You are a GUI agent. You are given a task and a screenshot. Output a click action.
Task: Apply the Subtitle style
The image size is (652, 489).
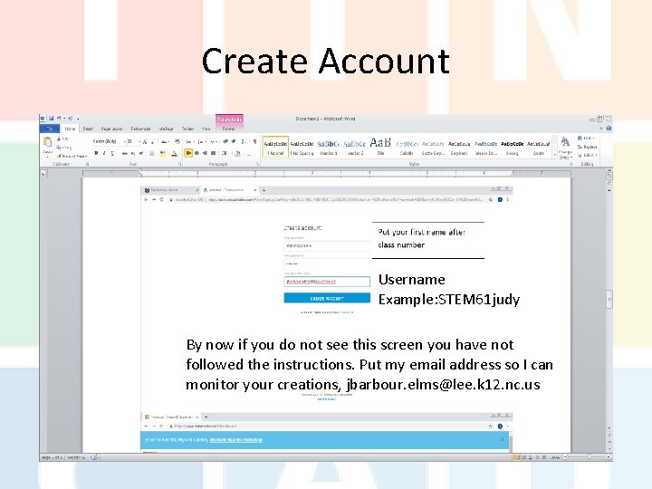tap(407, 148)
